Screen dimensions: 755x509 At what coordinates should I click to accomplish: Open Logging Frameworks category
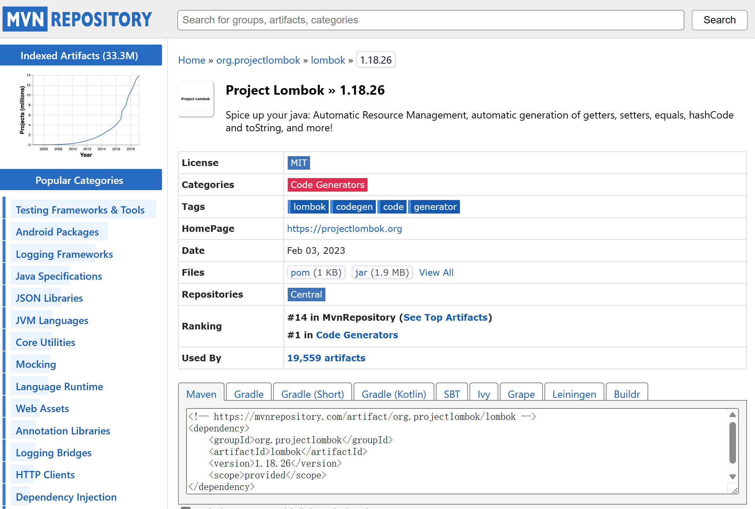pos(64,254)
